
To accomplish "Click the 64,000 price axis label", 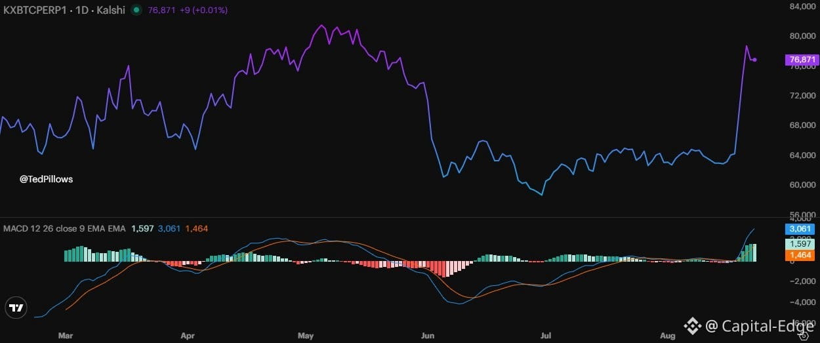I will click(802, 155).
